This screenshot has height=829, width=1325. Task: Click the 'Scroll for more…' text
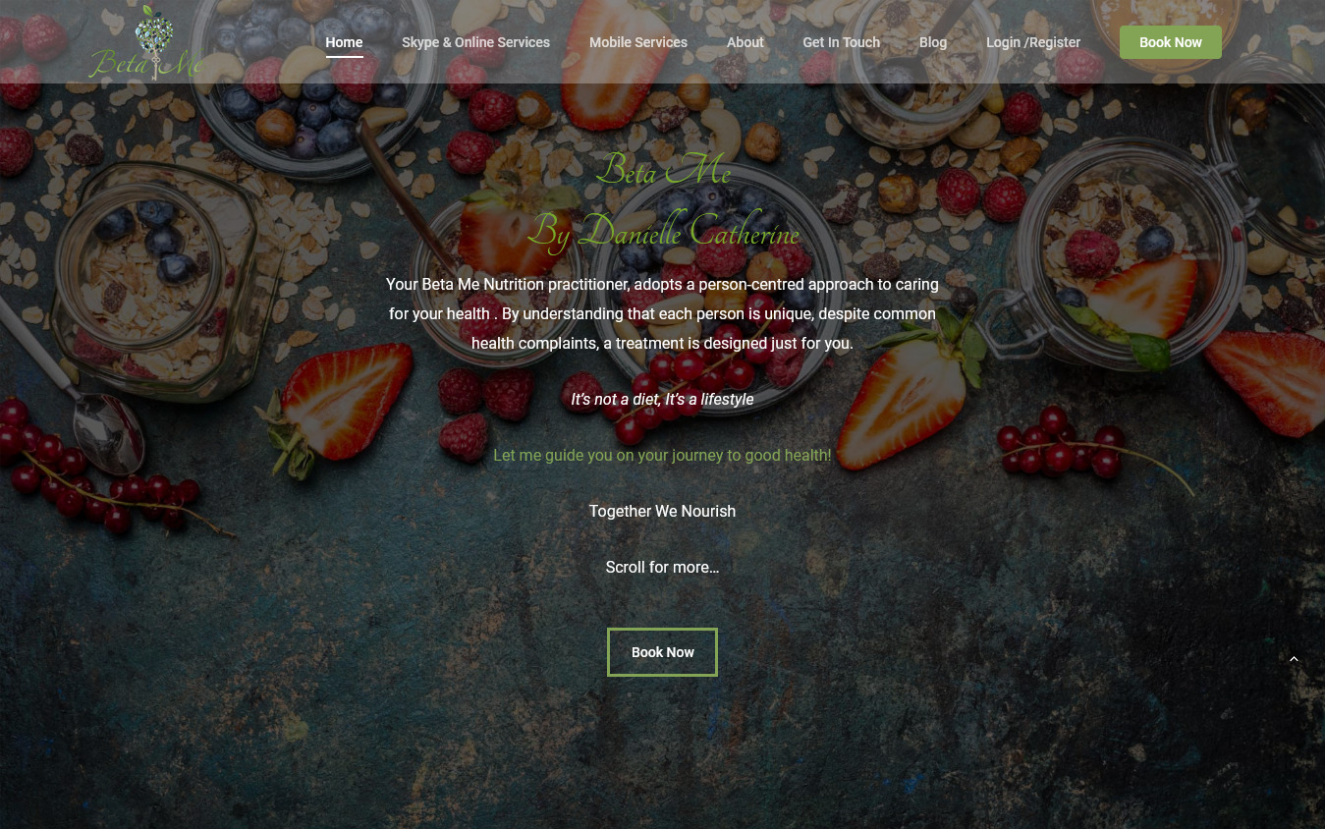pyautogui.click(x=662, y=567)
